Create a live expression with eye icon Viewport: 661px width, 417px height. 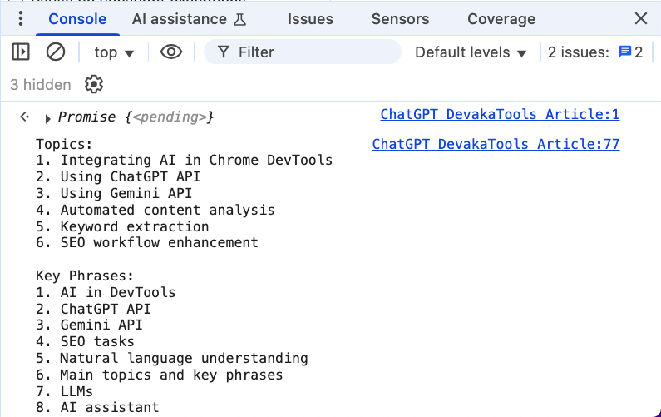pos(171,52)
